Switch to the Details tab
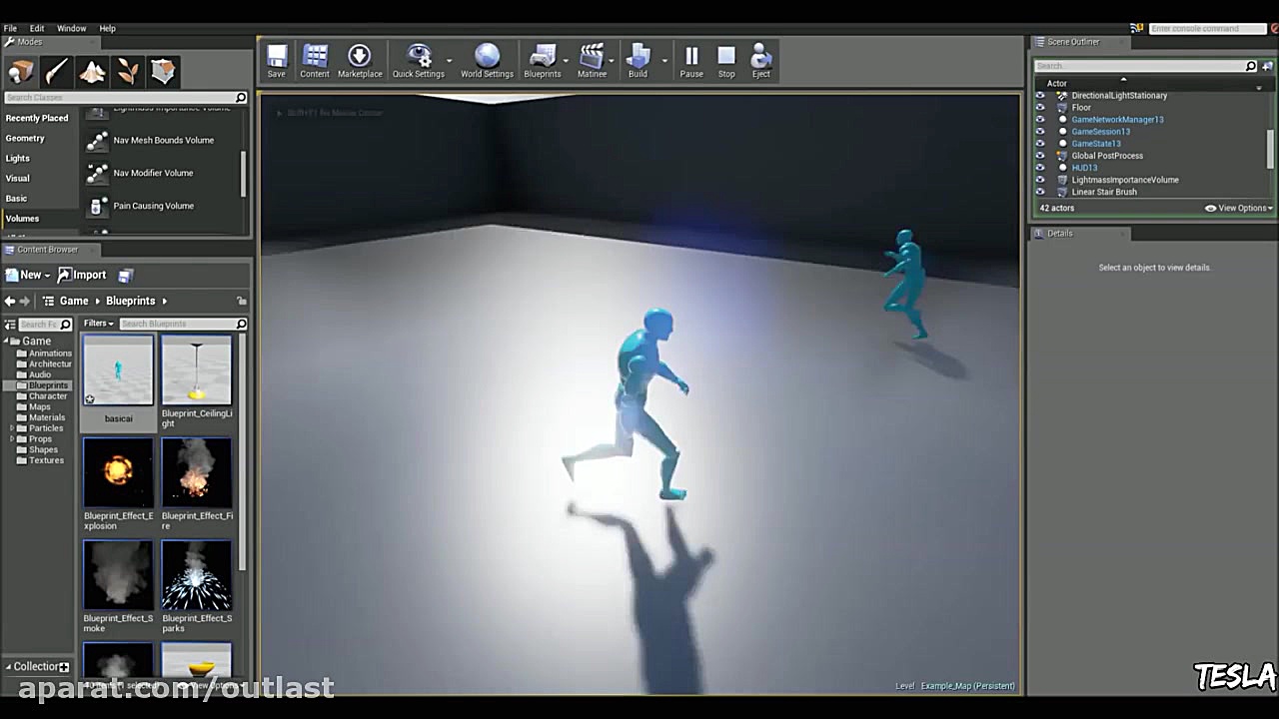Image resolution: width=1279 pixels, height=719 pixels. pos(1059,233)
